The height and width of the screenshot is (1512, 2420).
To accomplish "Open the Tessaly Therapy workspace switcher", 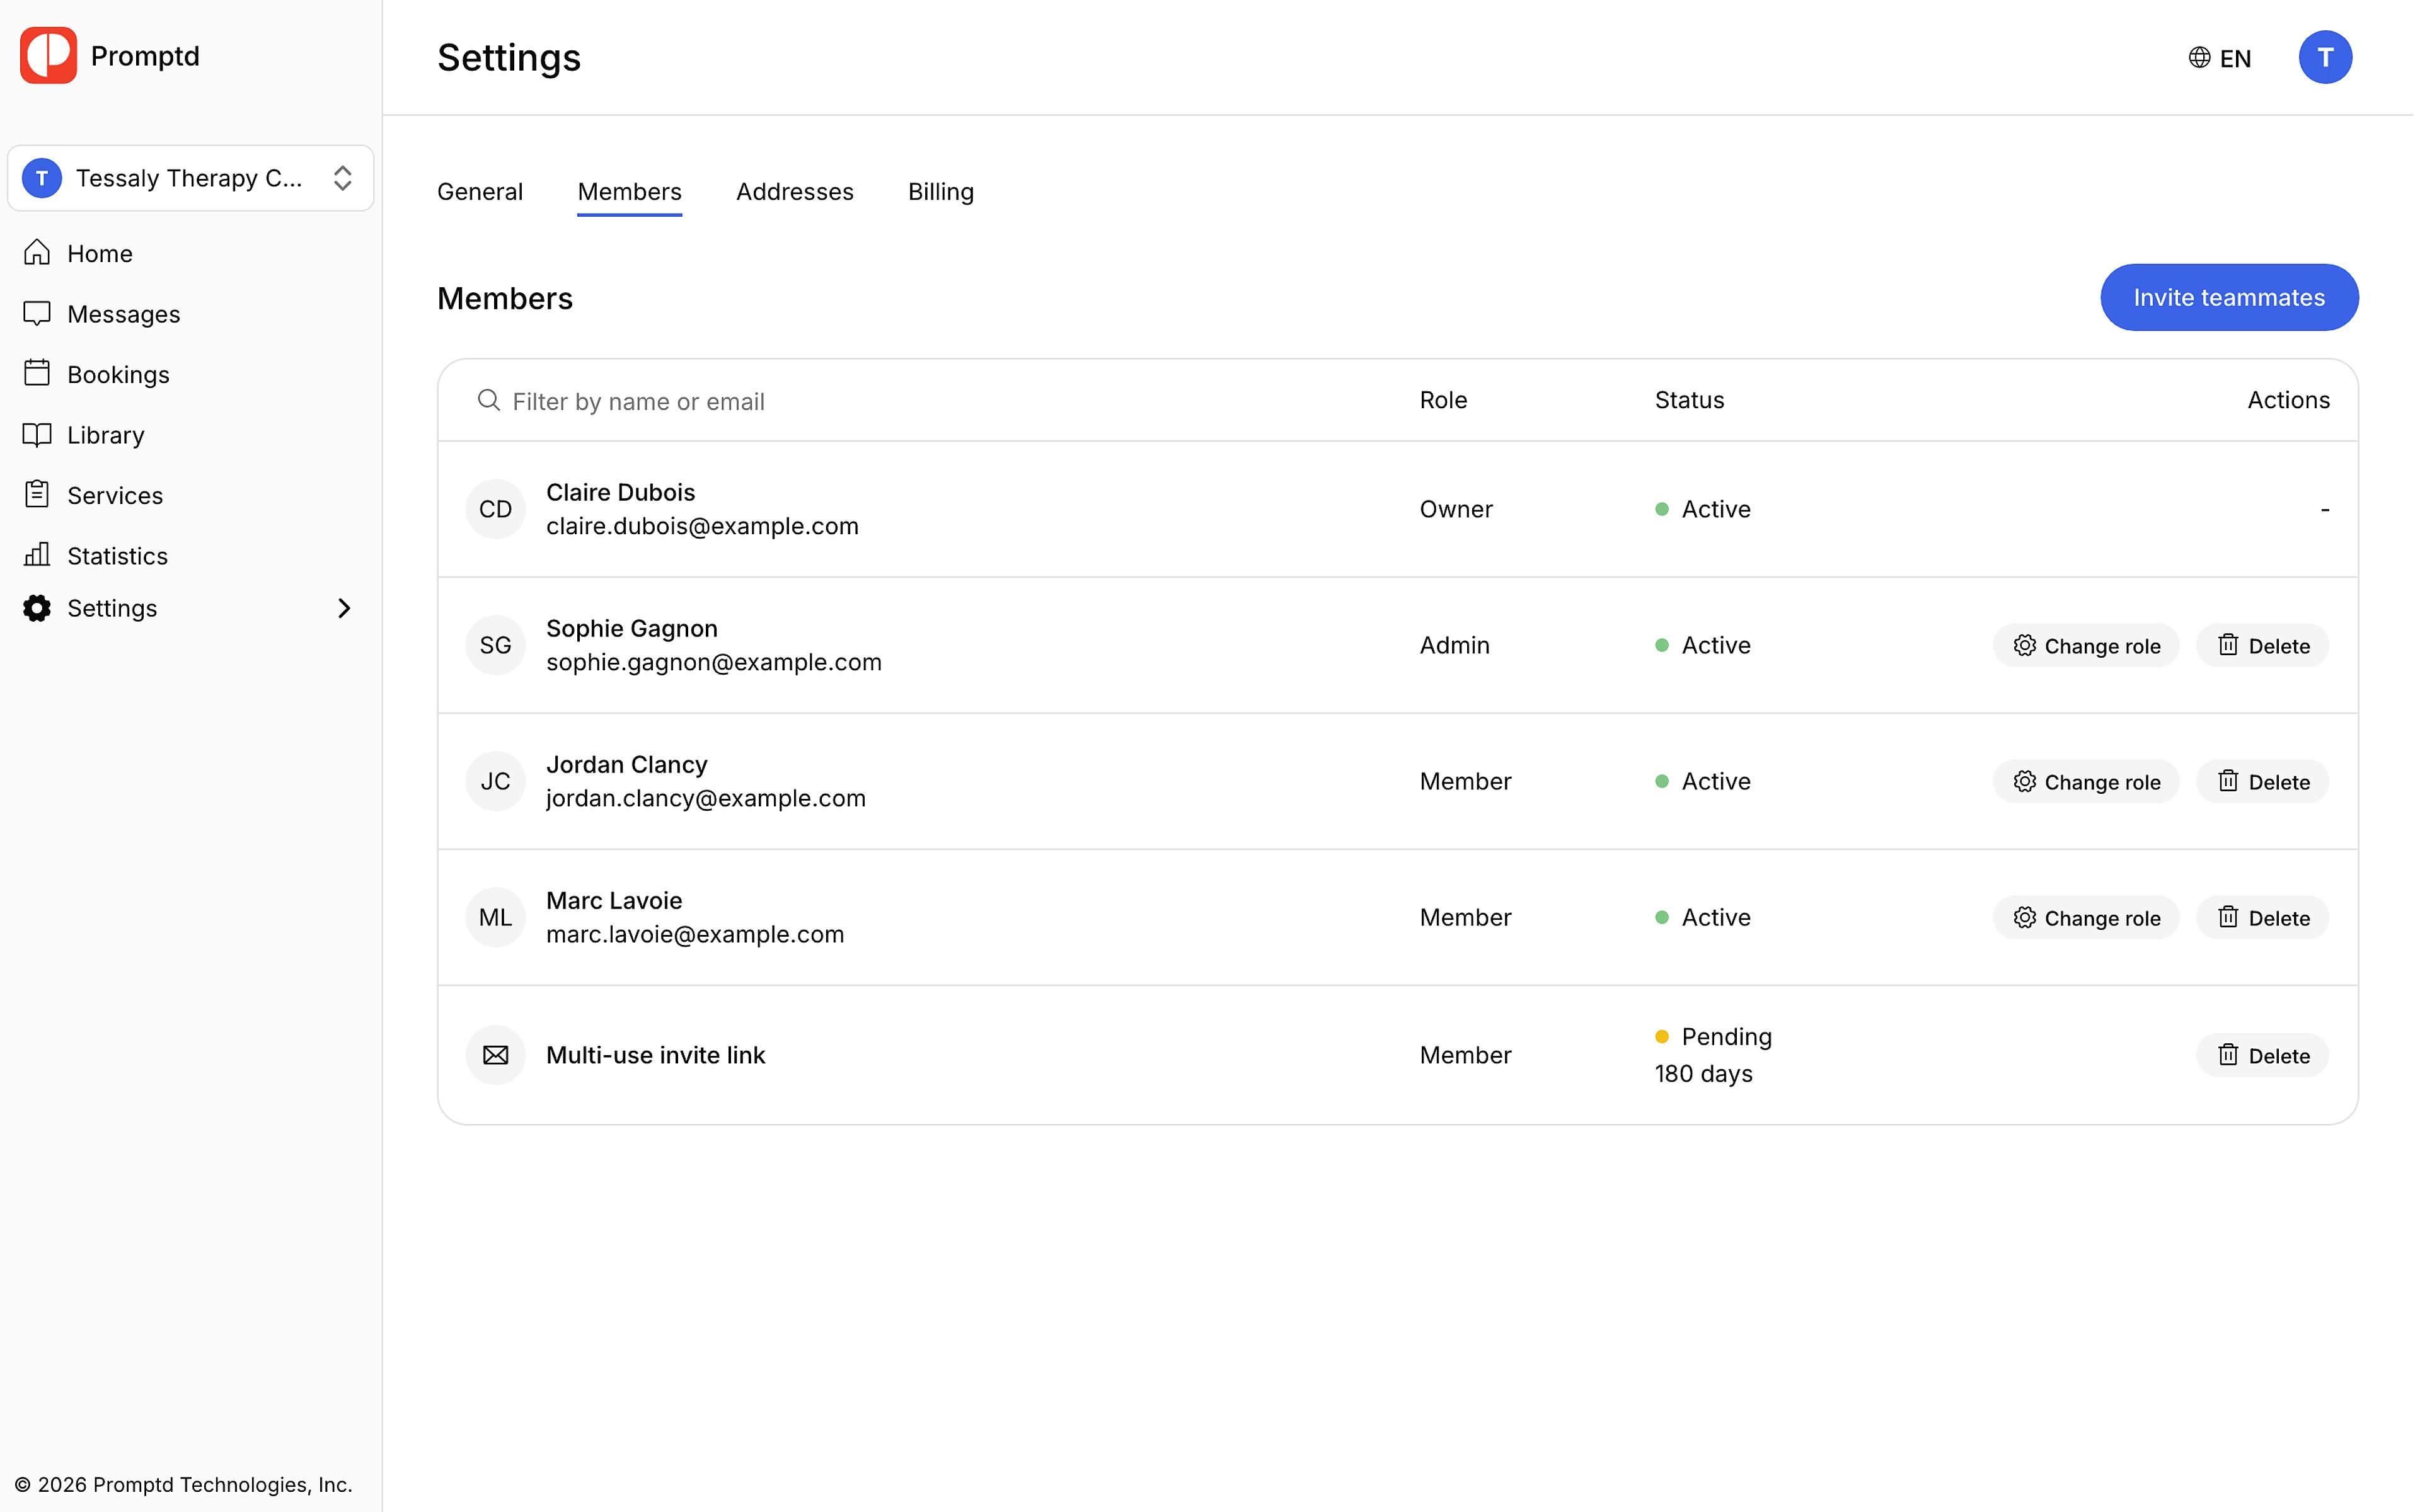I will [190, 178].
